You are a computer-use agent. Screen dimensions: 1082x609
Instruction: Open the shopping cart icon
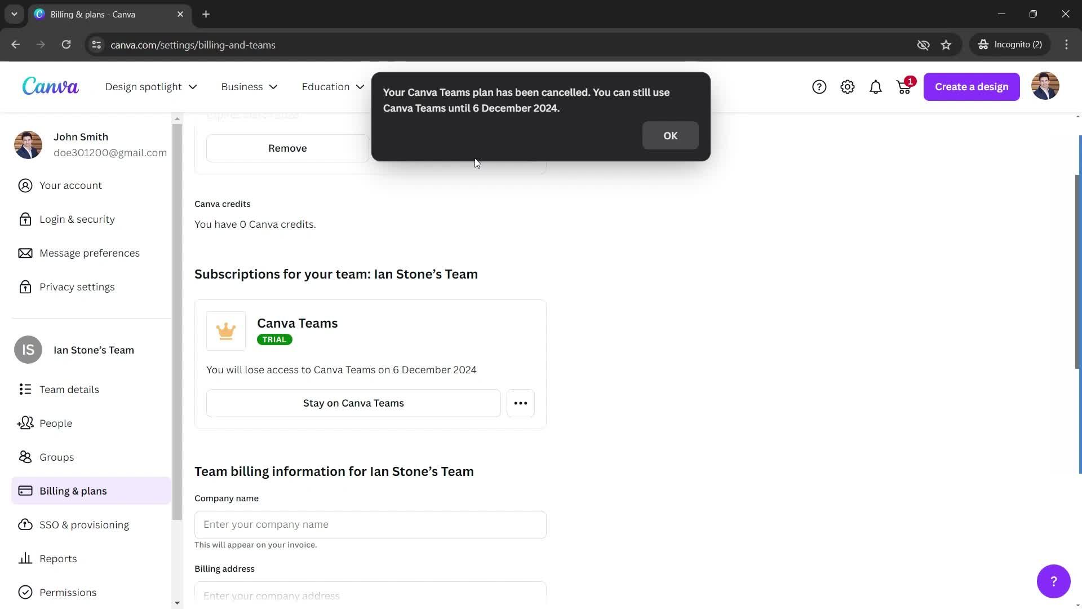(x=904, y=87)
